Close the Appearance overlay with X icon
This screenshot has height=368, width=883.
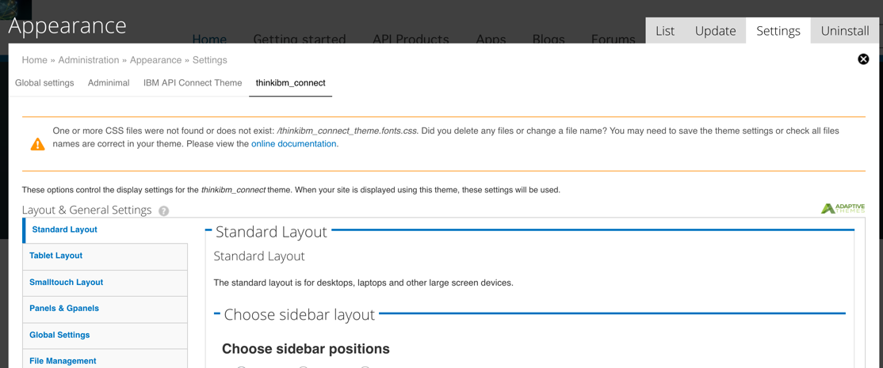point(862,59)
